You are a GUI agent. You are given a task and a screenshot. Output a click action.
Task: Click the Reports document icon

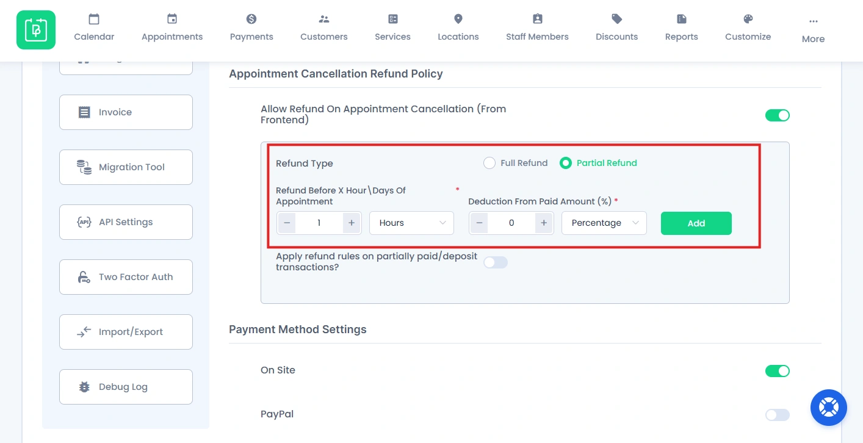(682, 19)
